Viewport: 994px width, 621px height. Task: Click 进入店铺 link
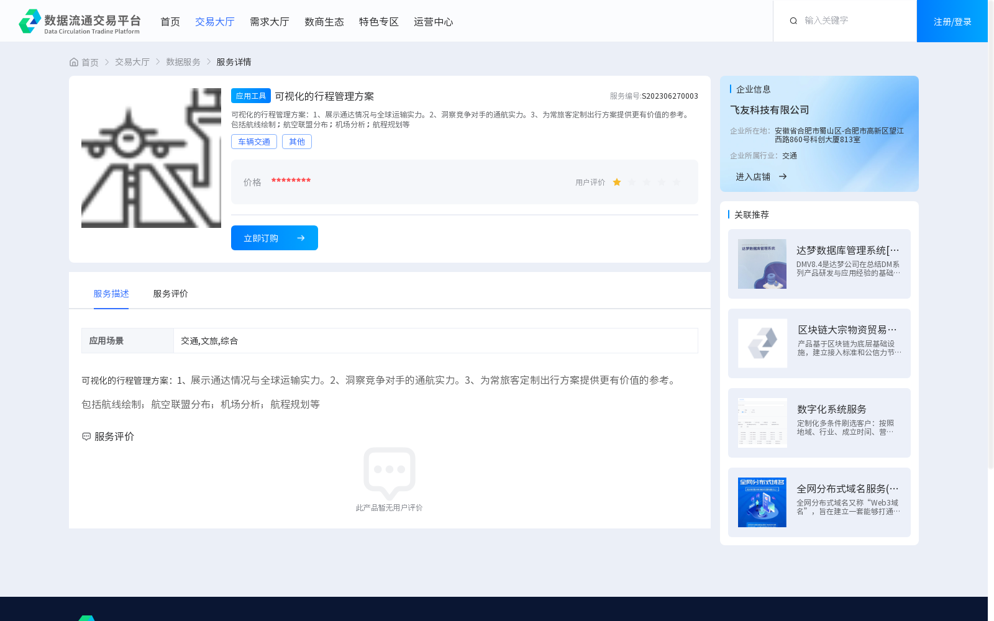point(753,177)
